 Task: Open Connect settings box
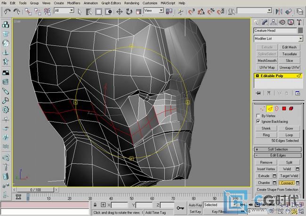[298, 183]
